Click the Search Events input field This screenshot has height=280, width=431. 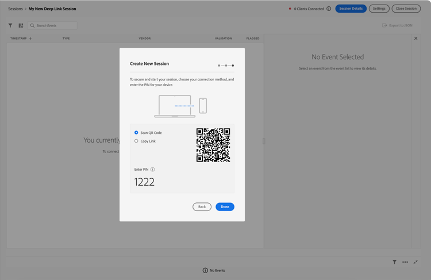click(x=52, y=25)
